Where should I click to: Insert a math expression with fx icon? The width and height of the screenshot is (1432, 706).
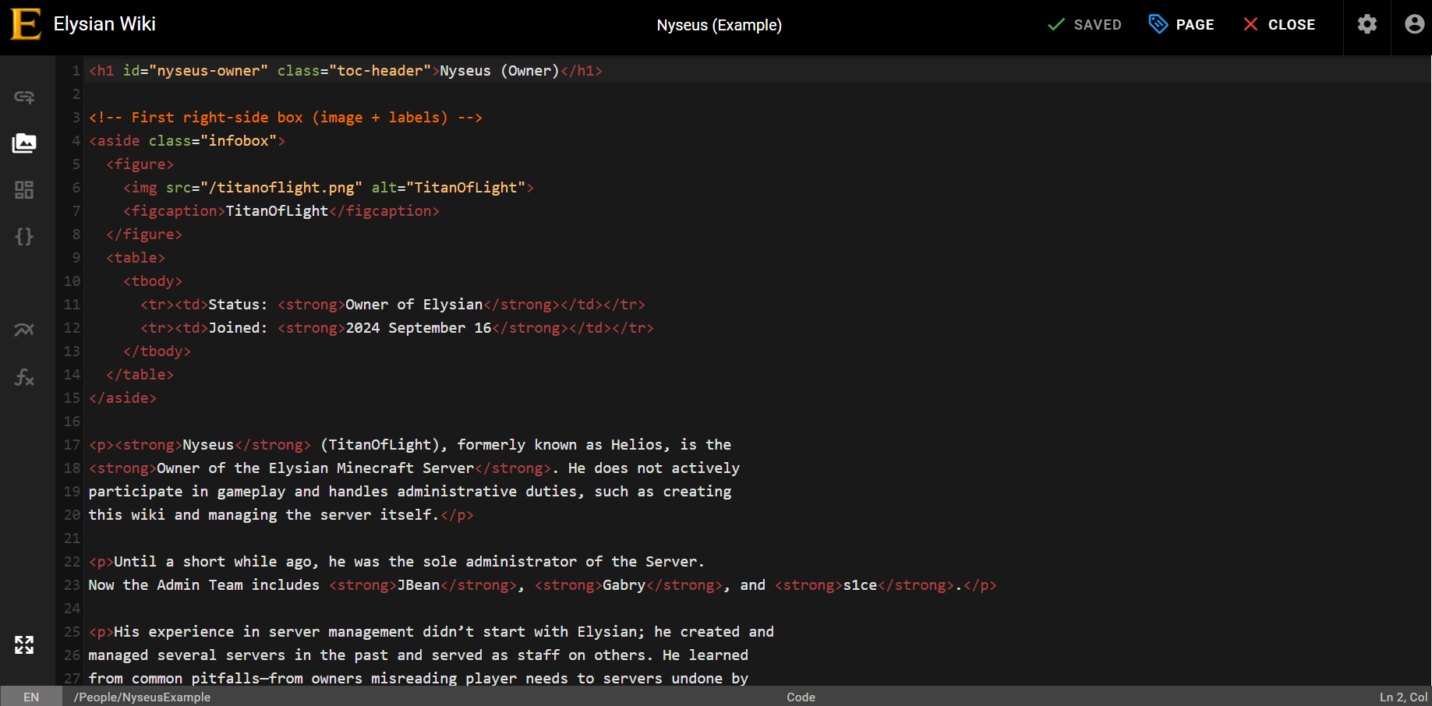click(24, 378)
